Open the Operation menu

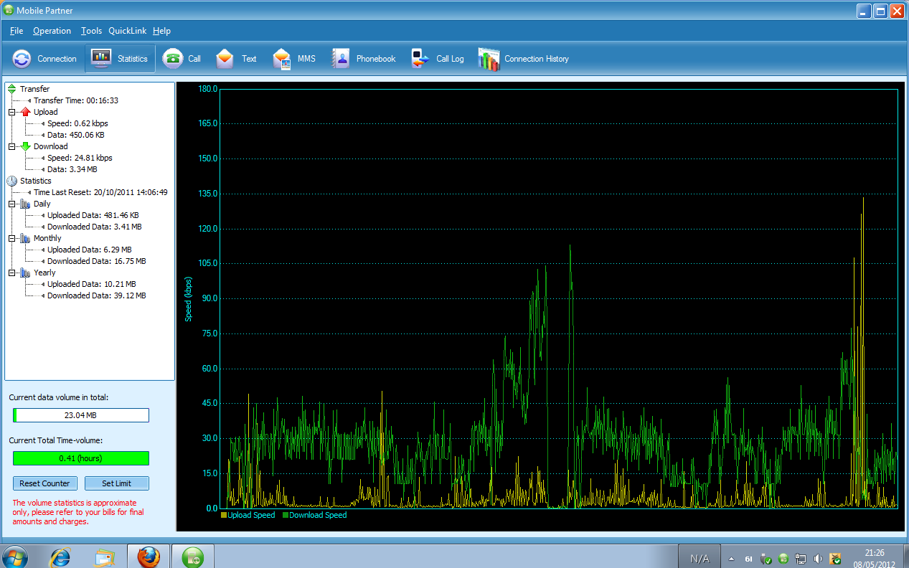click(x=52, y=31)
